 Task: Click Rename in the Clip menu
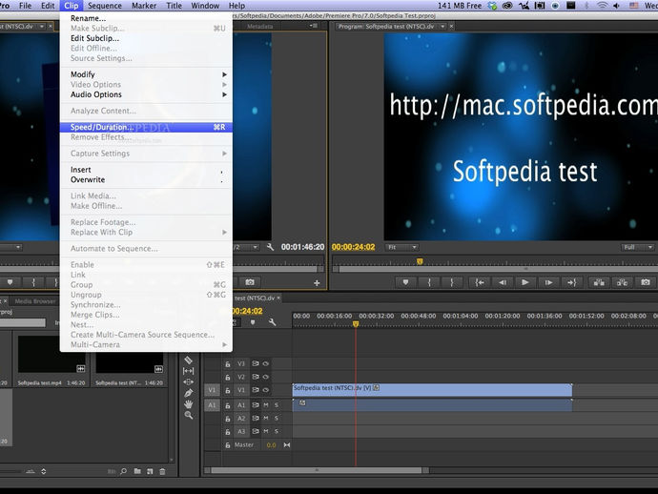89,18
